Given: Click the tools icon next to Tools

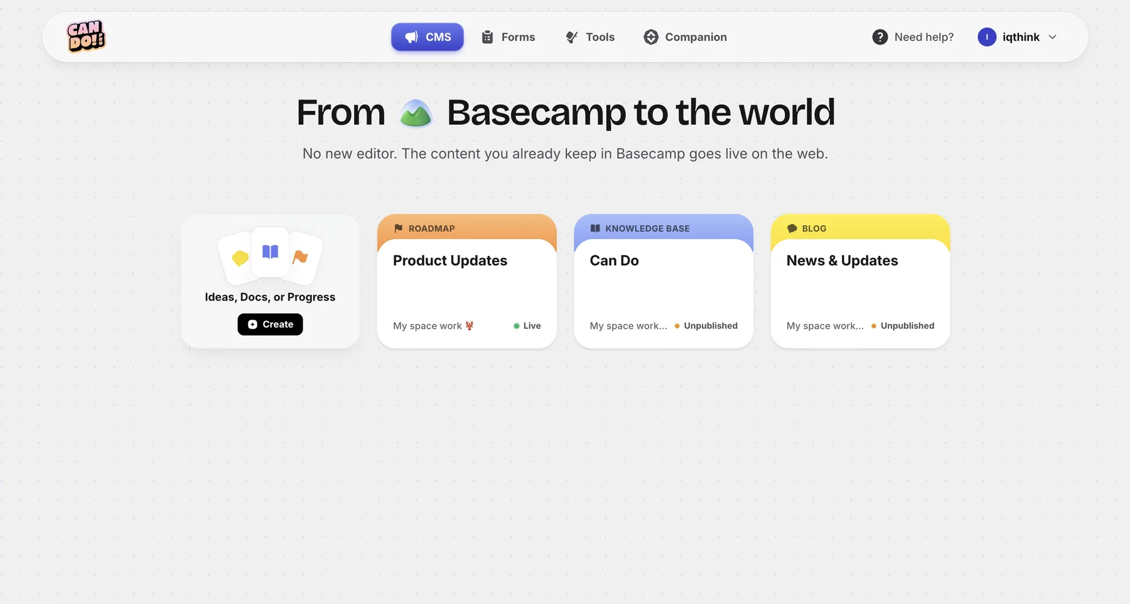Looking at the screenshot, I should (x=571, y=37).
